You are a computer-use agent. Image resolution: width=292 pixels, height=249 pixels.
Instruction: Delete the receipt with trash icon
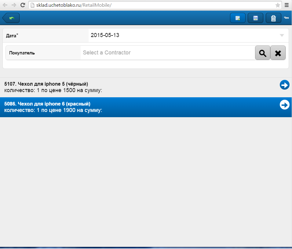(x=273, y=18)
